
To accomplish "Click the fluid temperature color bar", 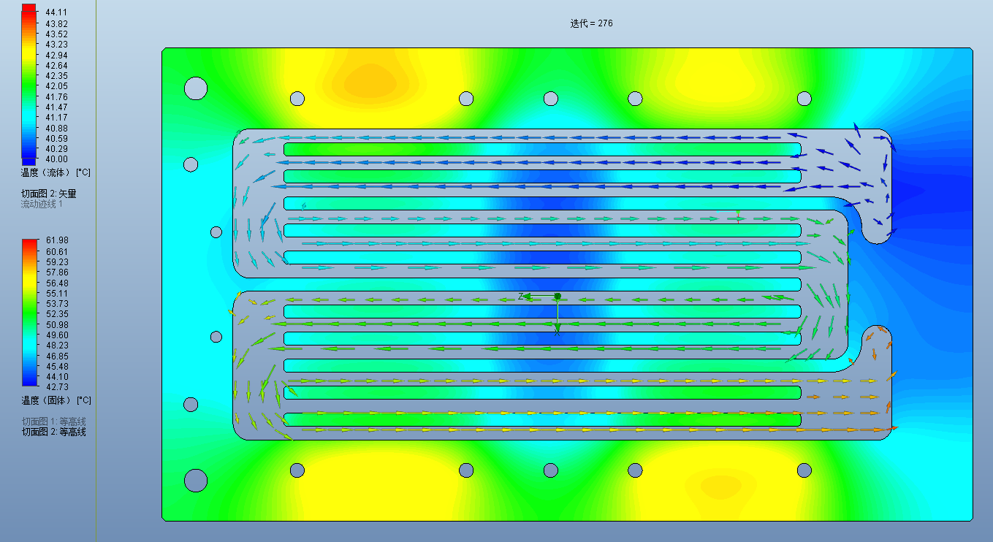I will click(x=28, y=80).
